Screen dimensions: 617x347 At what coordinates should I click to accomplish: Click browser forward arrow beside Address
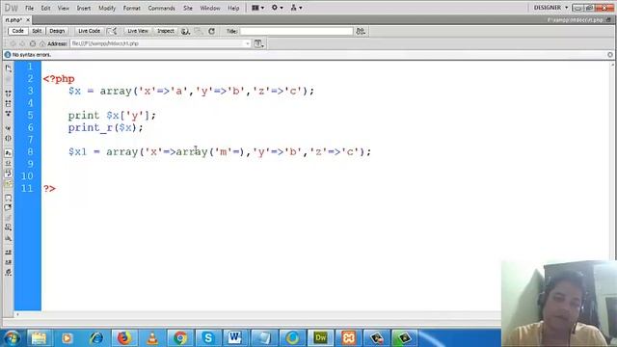tap(22, 43)
